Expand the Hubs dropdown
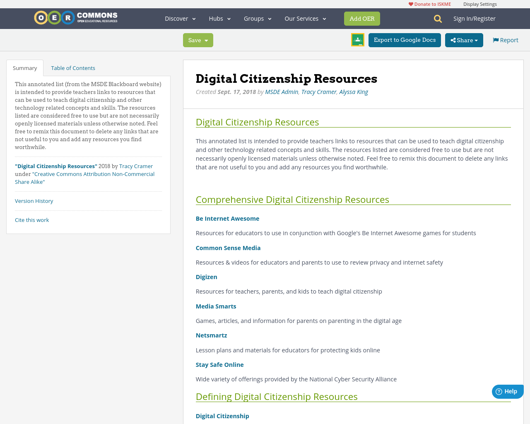 click(219, 19)
